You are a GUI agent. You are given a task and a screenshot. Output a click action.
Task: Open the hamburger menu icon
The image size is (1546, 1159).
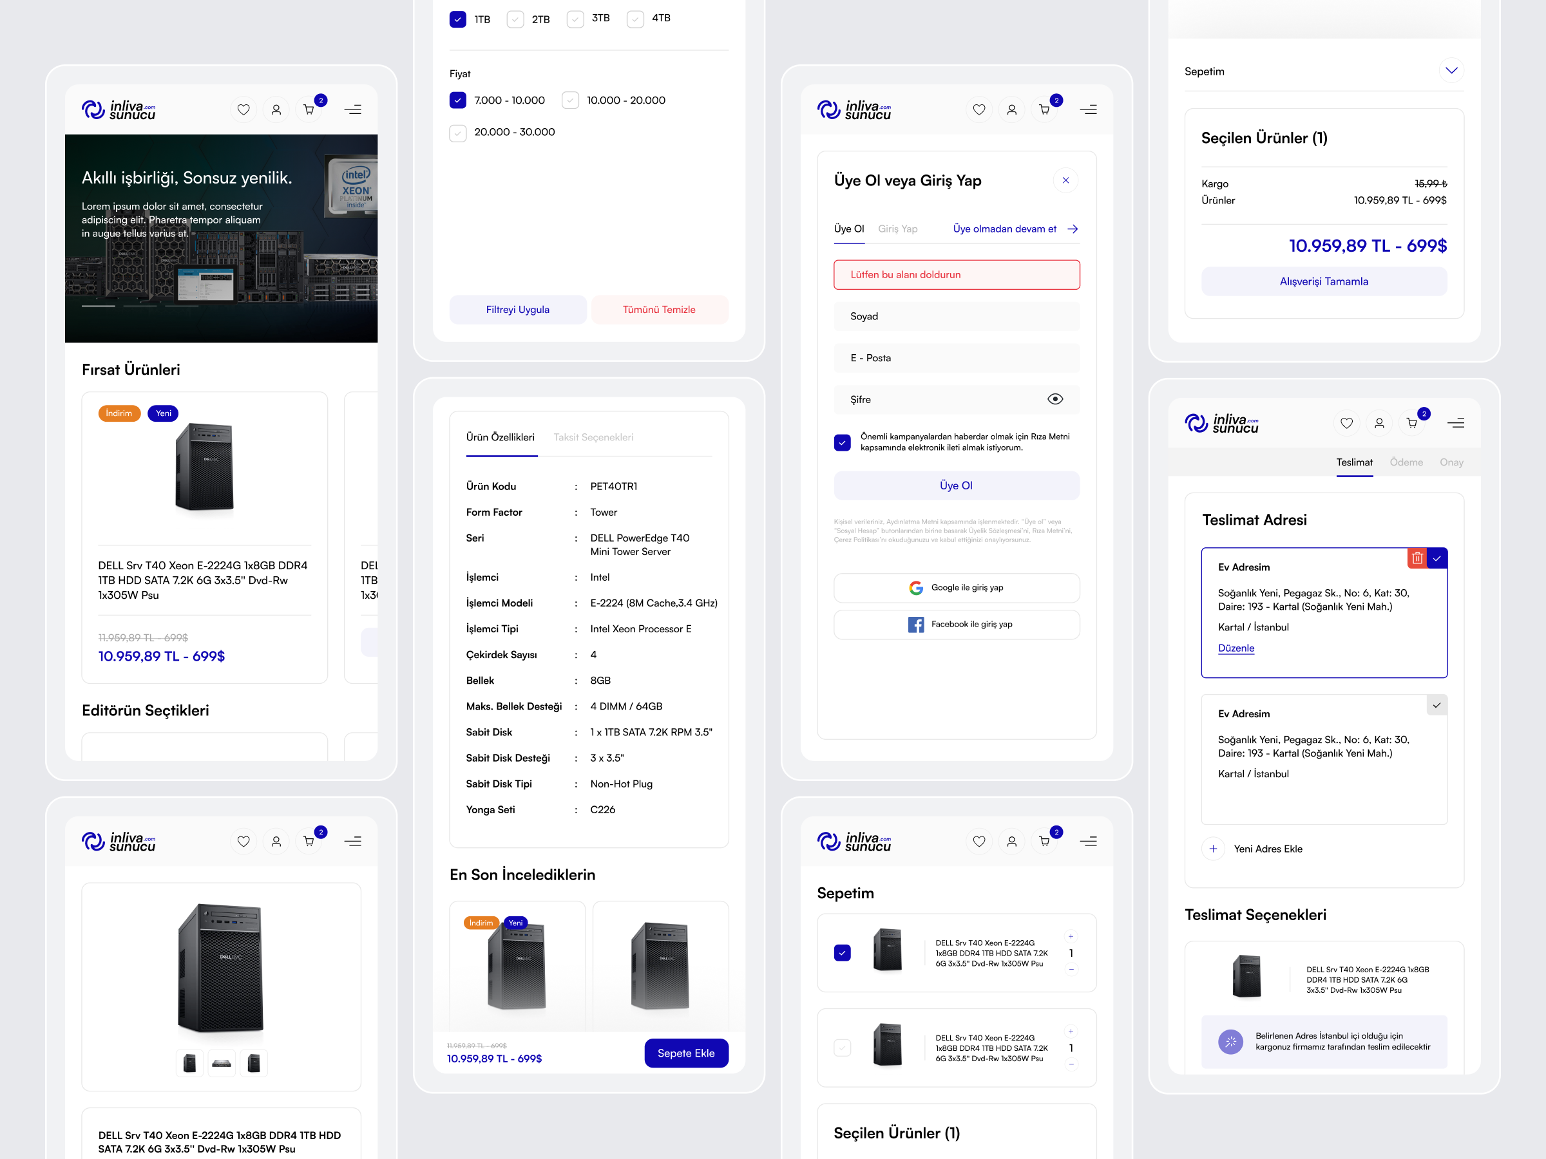pos(354,109)
